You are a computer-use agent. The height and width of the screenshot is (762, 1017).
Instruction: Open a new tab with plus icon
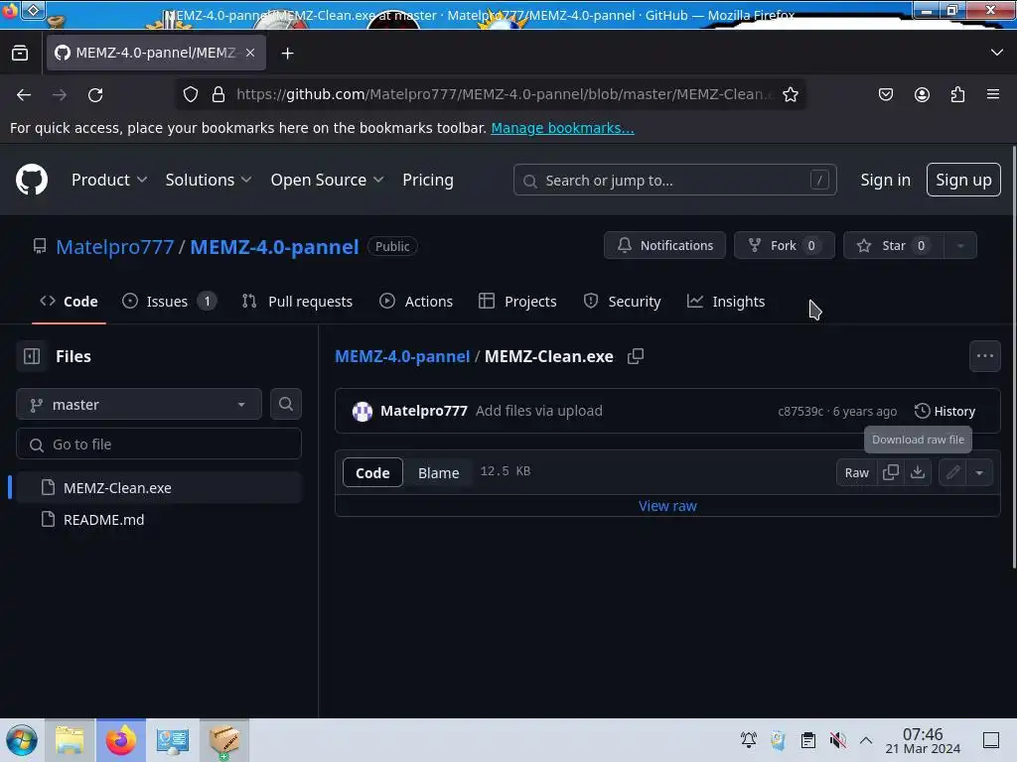coord(287,54)
